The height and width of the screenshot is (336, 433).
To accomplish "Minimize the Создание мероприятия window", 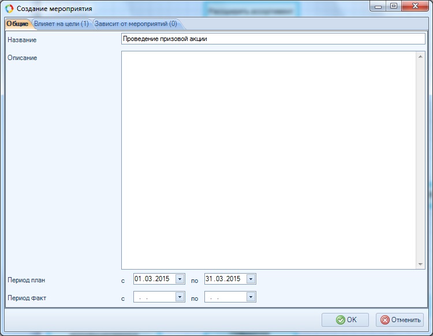I will pos(379,6).
